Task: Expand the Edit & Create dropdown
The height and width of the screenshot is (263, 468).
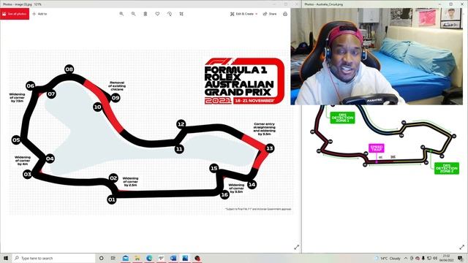Action: [x=244, y=14]
